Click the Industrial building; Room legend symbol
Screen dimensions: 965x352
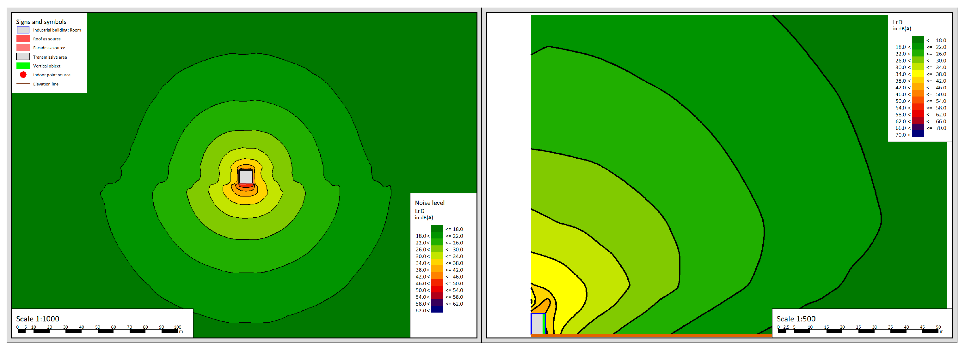click(x=23, y=30)
